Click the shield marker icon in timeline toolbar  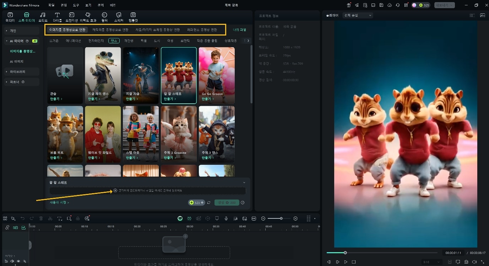pyautogui.click(x=217, y=218)
